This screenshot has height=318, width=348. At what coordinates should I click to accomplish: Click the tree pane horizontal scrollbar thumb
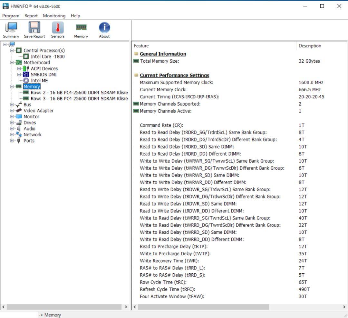pyautogui.click(x=64, y=307)
